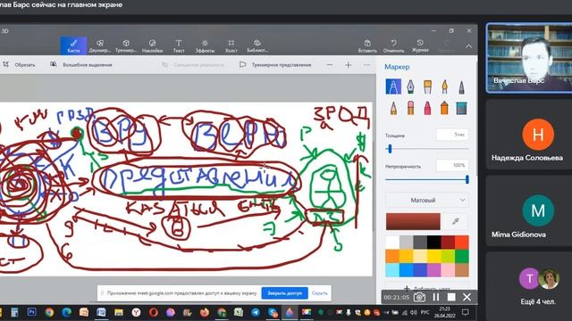Click Вячеслав Барс video tile

coord(529,57)
